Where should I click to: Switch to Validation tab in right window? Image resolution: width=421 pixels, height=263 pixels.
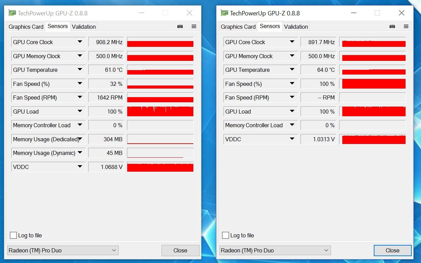(x=296, y=27)
